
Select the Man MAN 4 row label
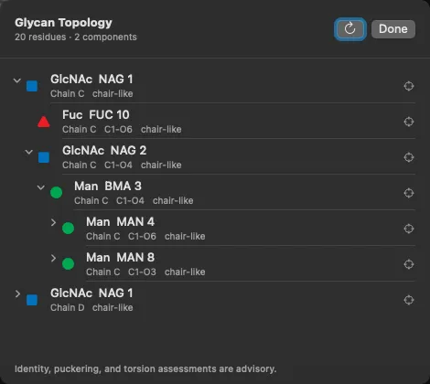pyautogui.click(x=120, y=222)
